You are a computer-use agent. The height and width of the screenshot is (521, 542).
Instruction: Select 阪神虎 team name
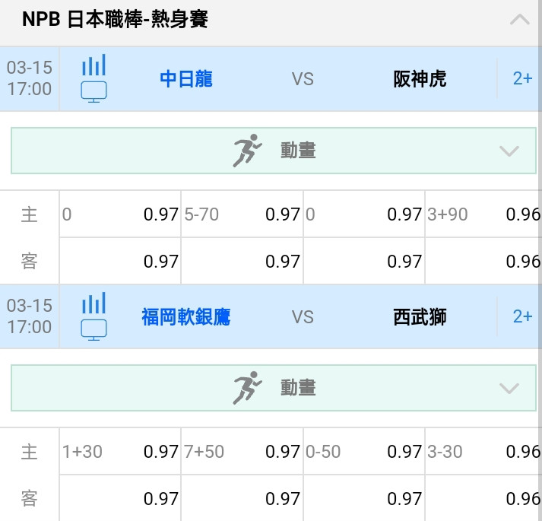(x=420, y=79)
